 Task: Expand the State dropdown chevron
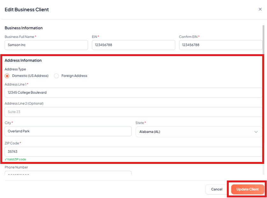256,132
